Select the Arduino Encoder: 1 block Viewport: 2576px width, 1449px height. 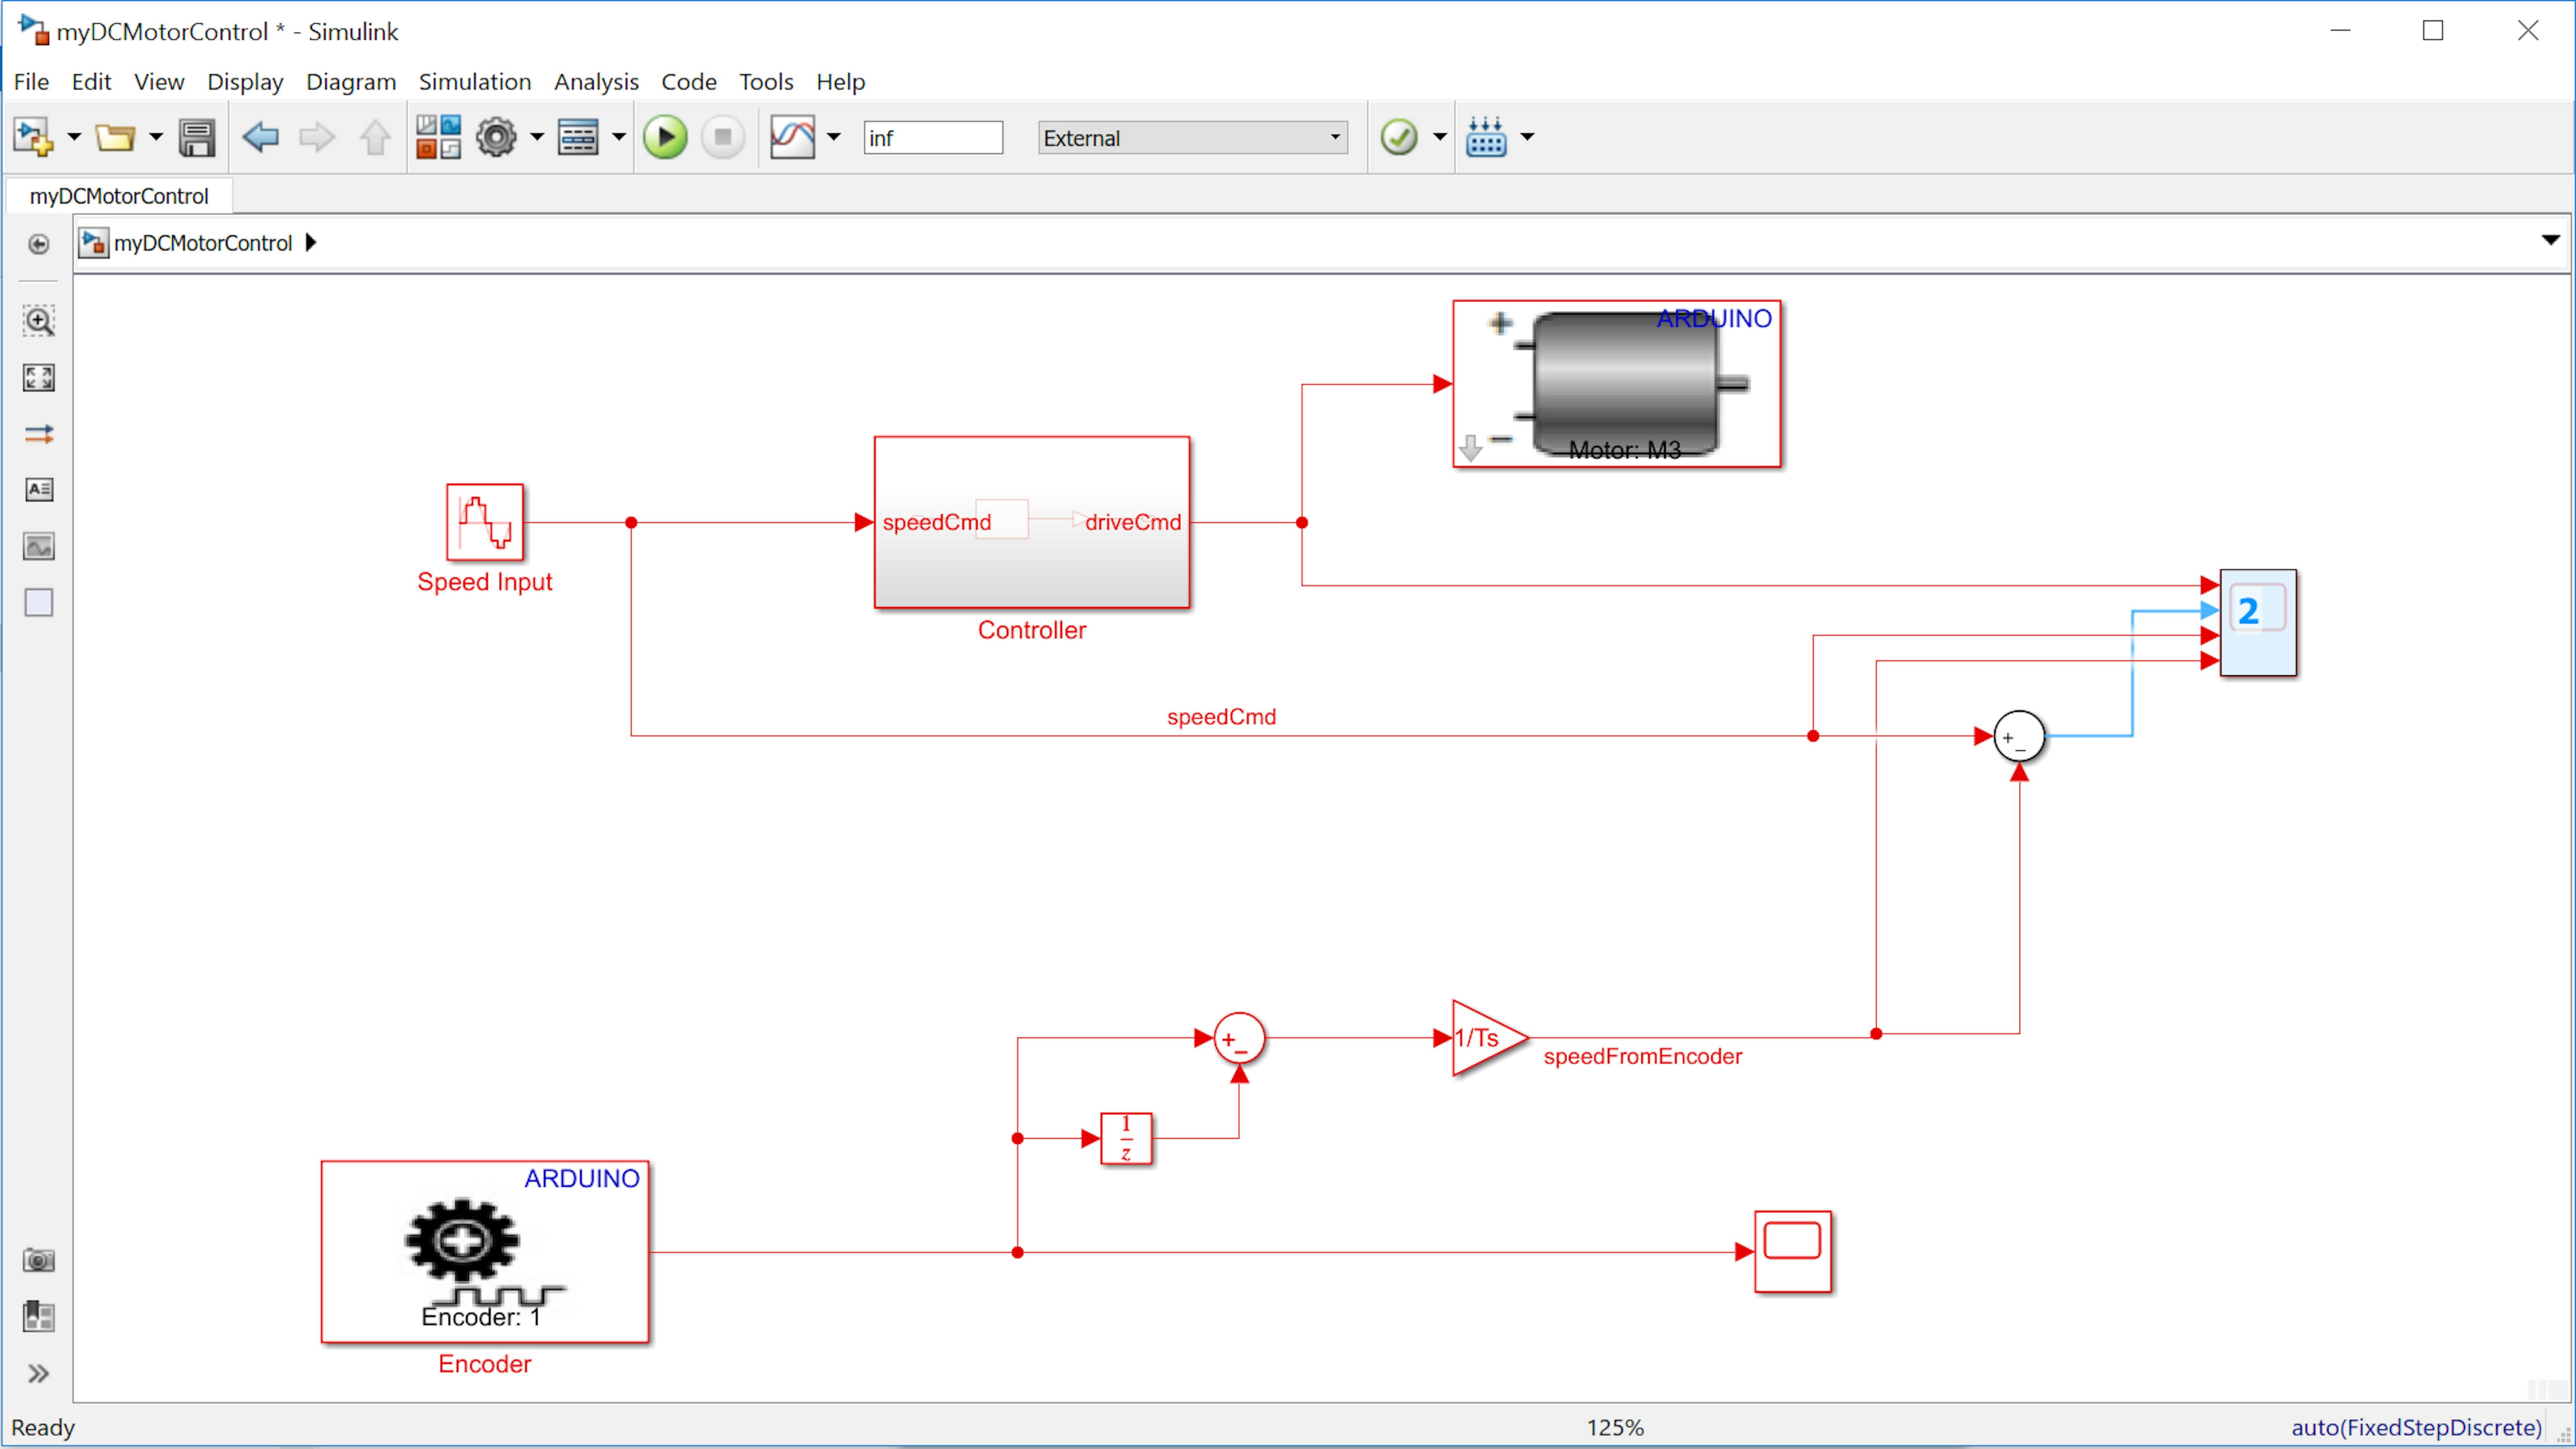(485, 1252)
